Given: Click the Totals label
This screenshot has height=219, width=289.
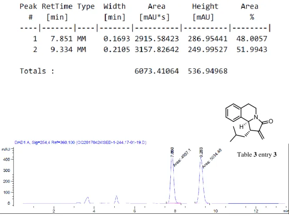Looking at the screenshot, I should [x=37, y=71].
